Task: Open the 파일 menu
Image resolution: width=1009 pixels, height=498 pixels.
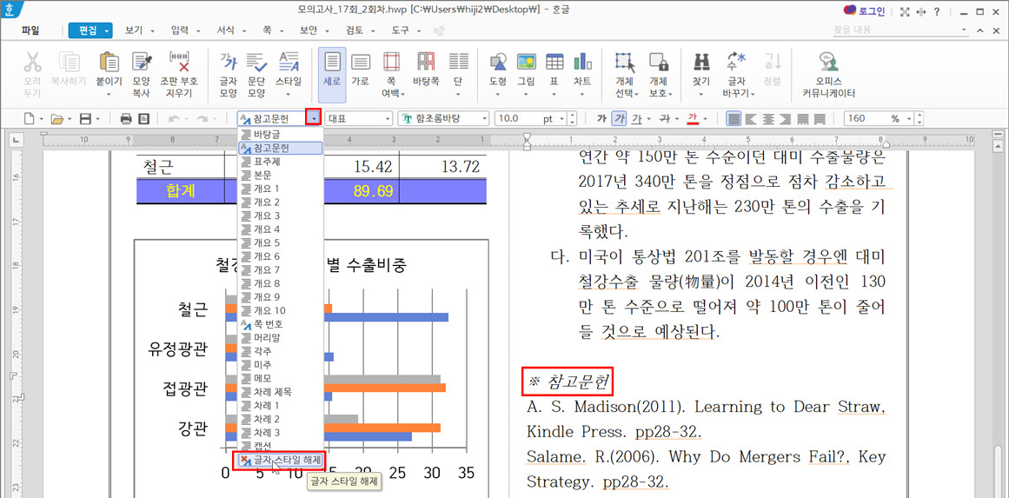Action: 30,30
